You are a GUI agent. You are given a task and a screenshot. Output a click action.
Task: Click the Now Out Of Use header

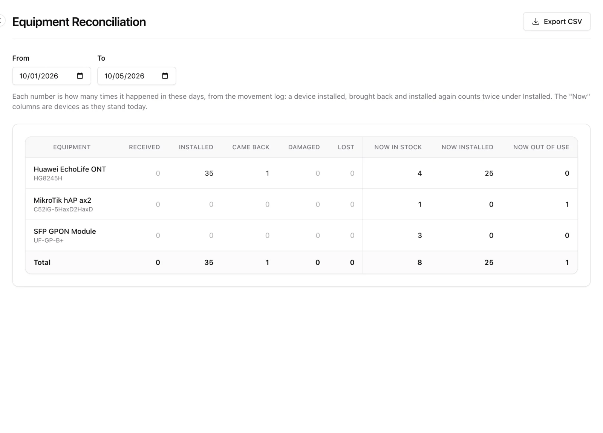click(541, 147)
